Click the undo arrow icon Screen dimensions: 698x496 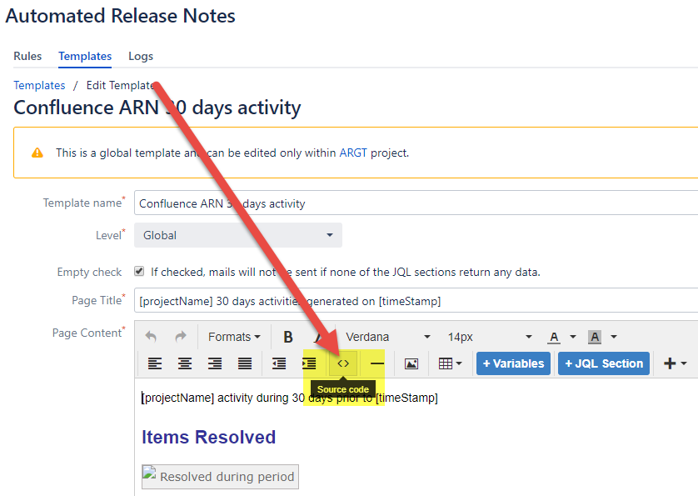151,337
